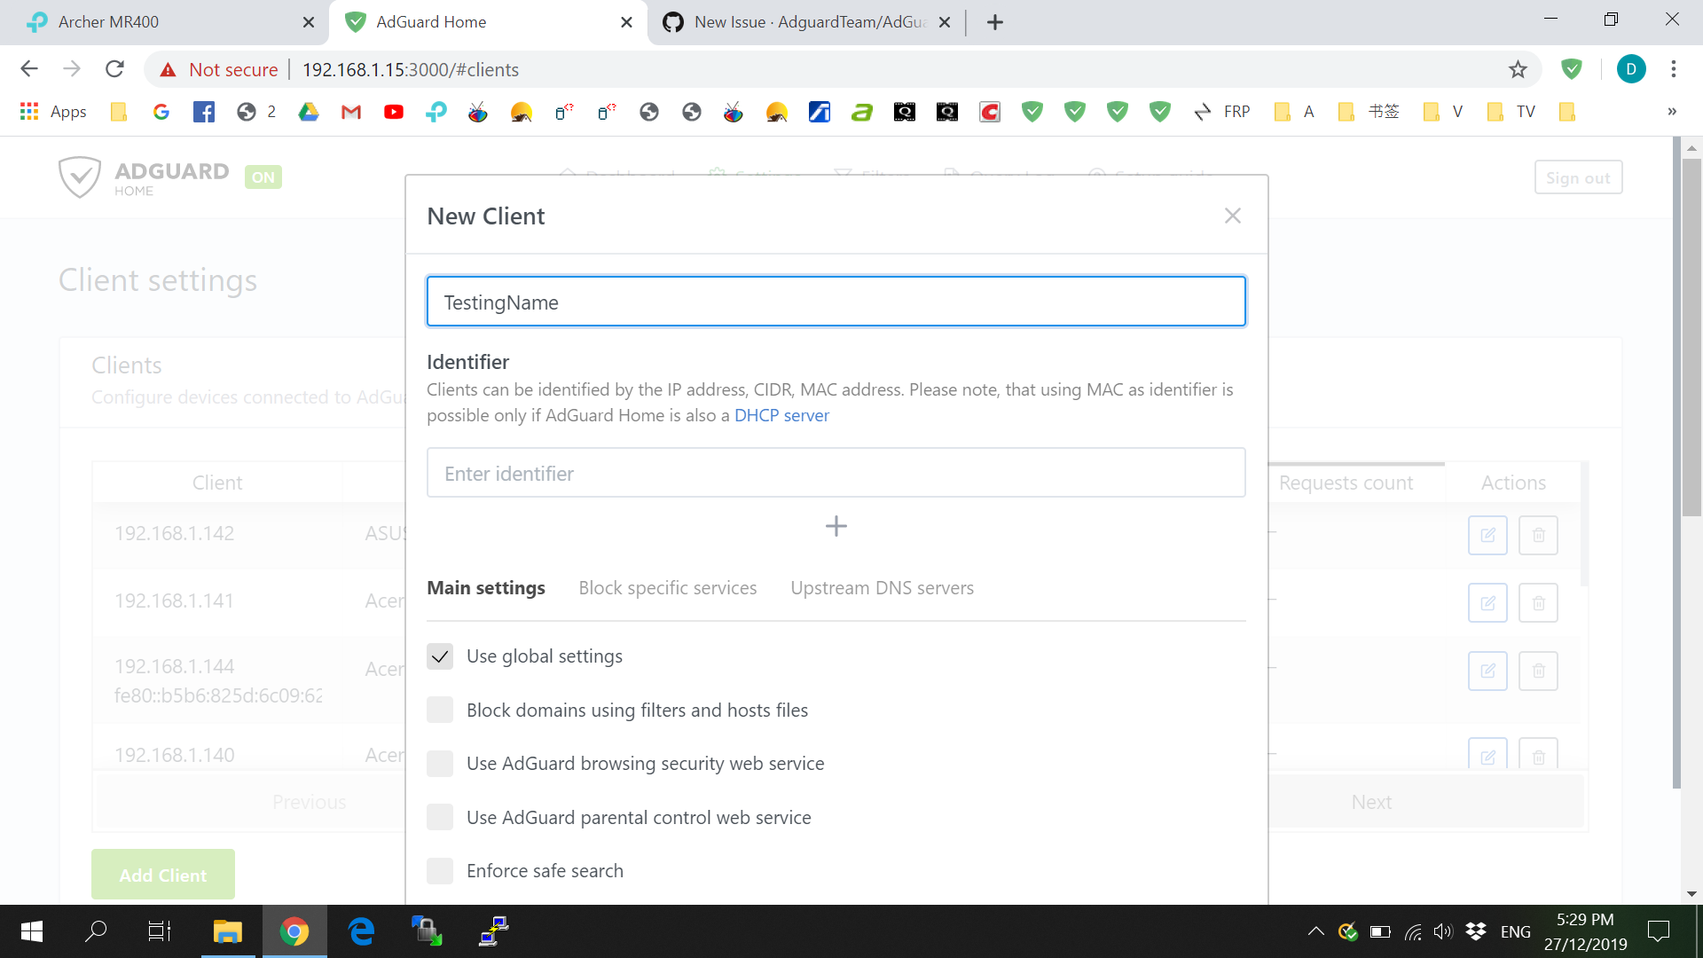Screen dimensions: 1703x958
Task: Enable Block domains using filters and hosts files
Action: pyautogui.click(x=439, y=710)
